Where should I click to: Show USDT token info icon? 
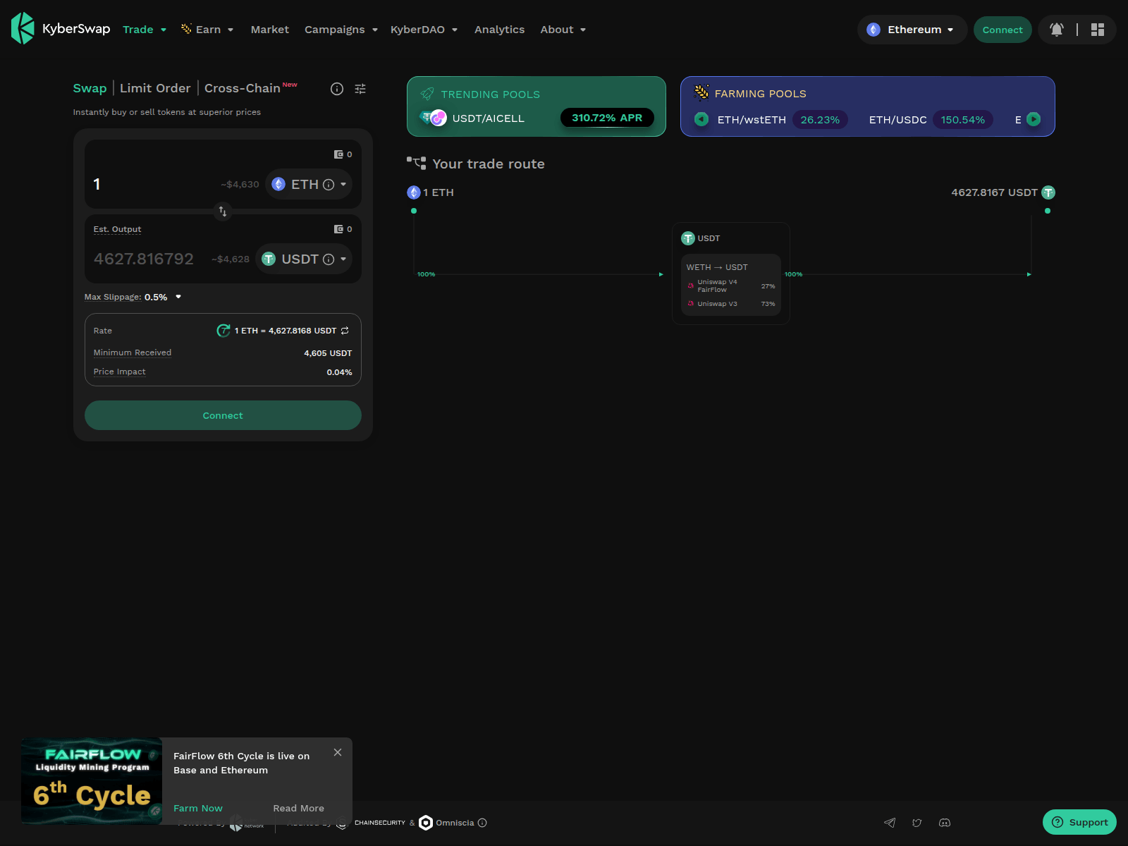[329, 259]
